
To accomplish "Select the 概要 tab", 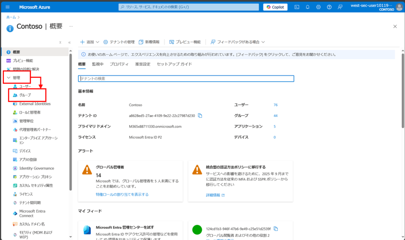I will coord(82,64).
